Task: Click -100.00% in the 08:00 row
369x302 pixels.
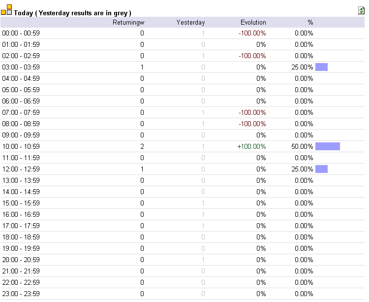Action: click(x=252, y=124)
